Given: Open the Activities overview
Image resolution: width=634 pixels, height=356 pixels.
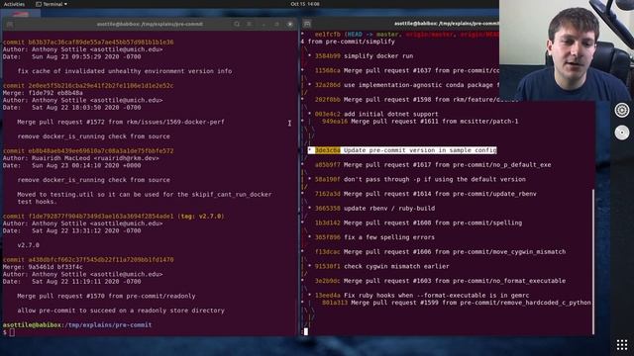Looking at the screenshot, I should (x=14, y=4).
